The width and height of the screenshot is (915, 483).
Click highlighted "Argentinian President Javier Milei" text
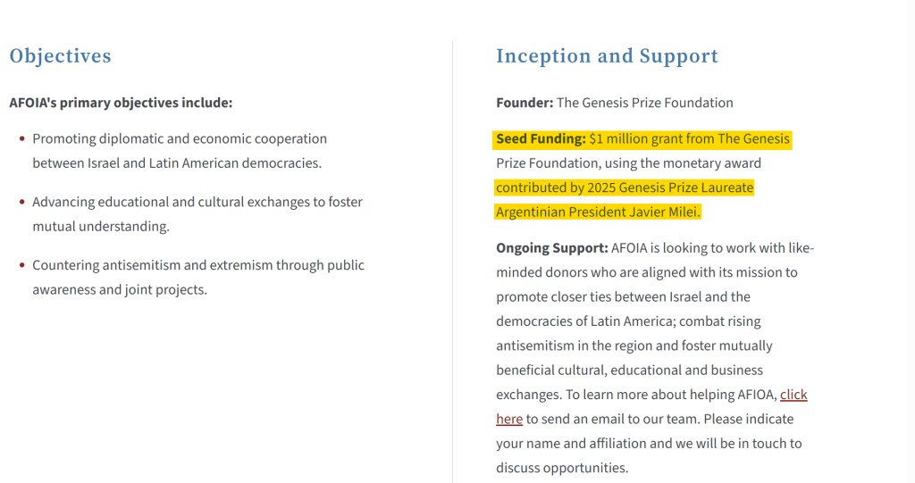[x=598, y=212]
